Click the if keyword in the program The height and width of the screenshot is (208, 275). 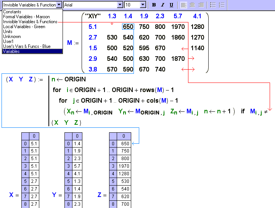click(x=243, y=111)
